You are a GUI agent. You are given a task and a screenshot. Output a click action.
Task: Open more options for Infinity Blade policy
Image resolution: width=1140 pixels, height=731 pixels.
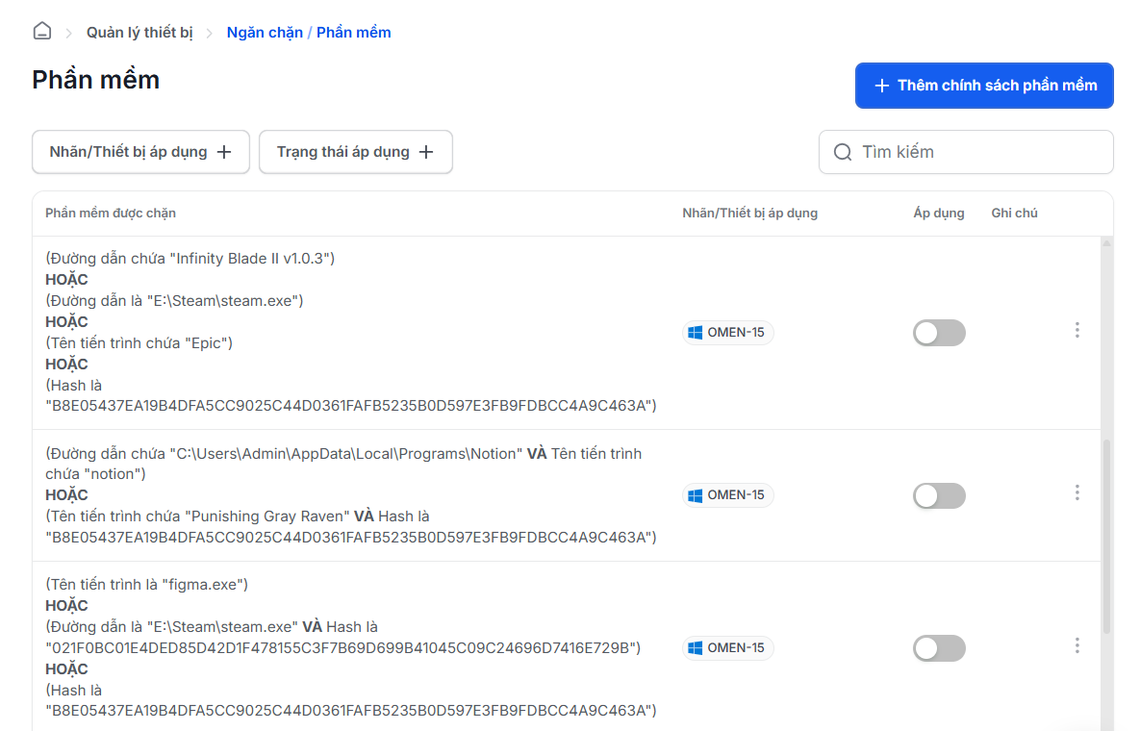[x=1077, y=331]
